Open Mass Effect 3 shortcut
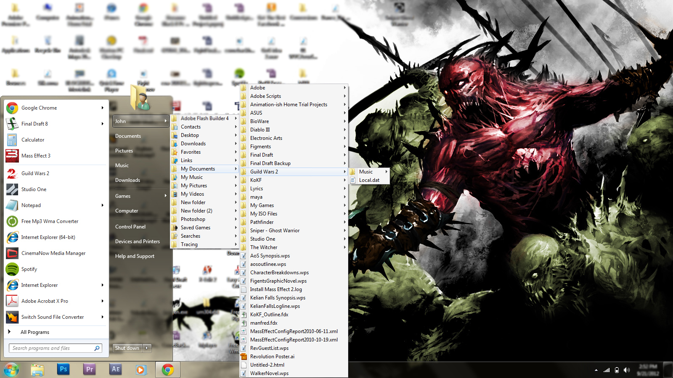This screenshot has height=378, width=673. tap(36, 156)
